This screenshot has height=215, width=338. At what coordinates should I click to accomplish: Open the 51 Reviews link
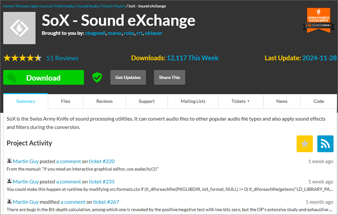(x=62, y=58)
